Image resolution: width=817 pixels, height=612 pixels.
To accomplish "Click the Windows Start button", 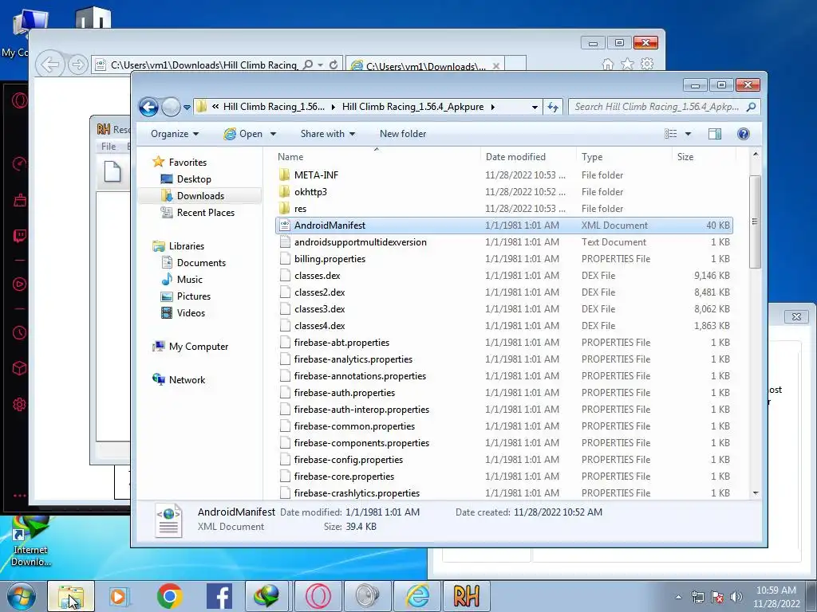I will [21, 596].
